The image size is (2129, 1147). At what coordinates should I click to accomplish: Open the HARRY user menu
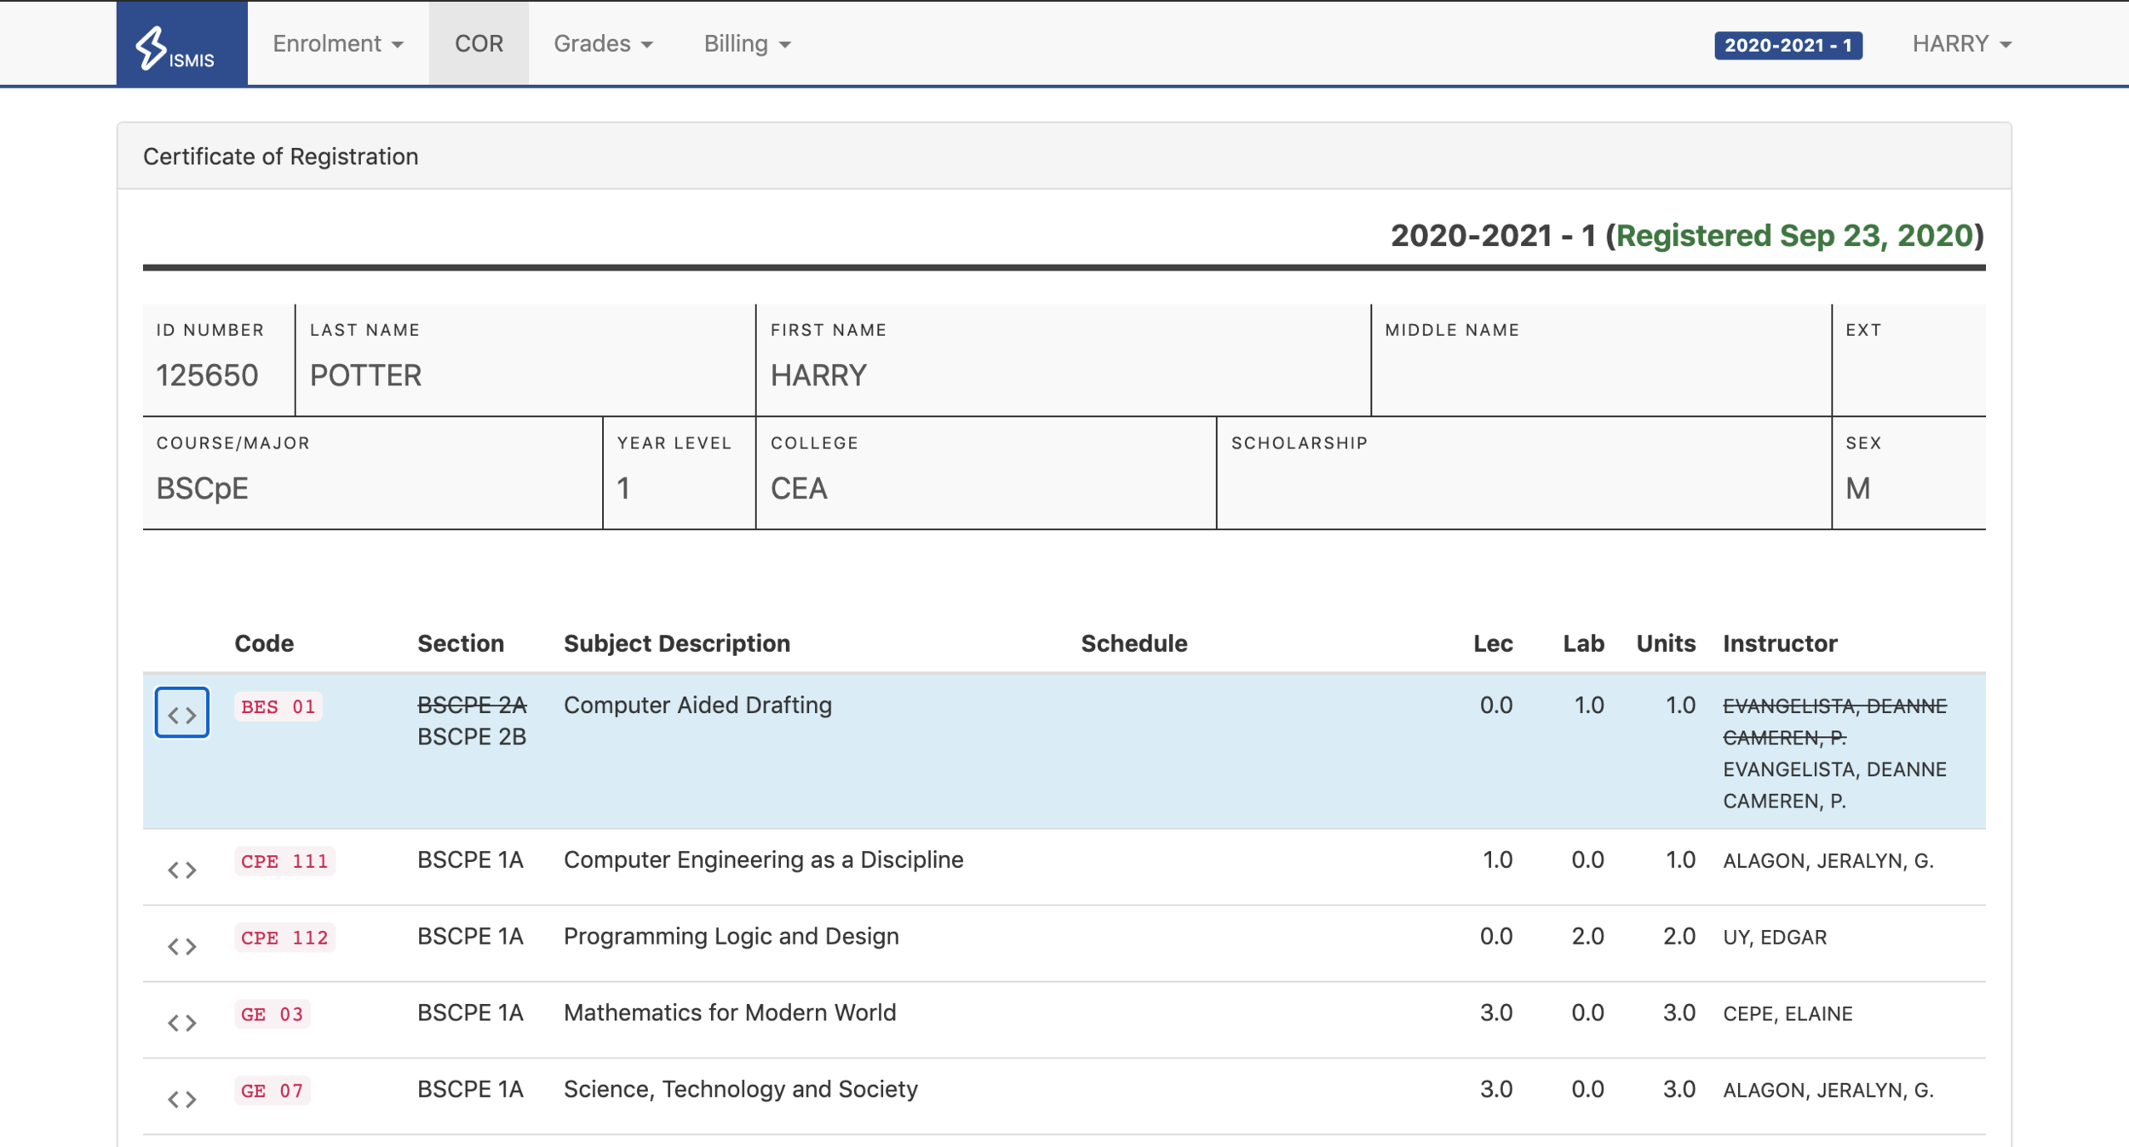pos(1961,43)
